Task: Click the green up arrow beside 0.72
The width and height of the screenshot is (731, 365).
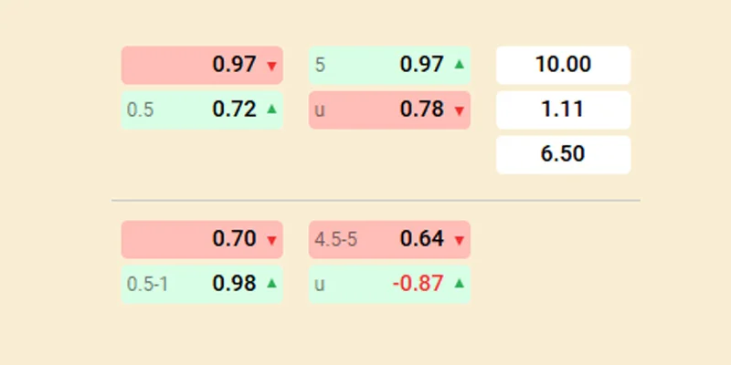Action: click(x=271, y=109)
